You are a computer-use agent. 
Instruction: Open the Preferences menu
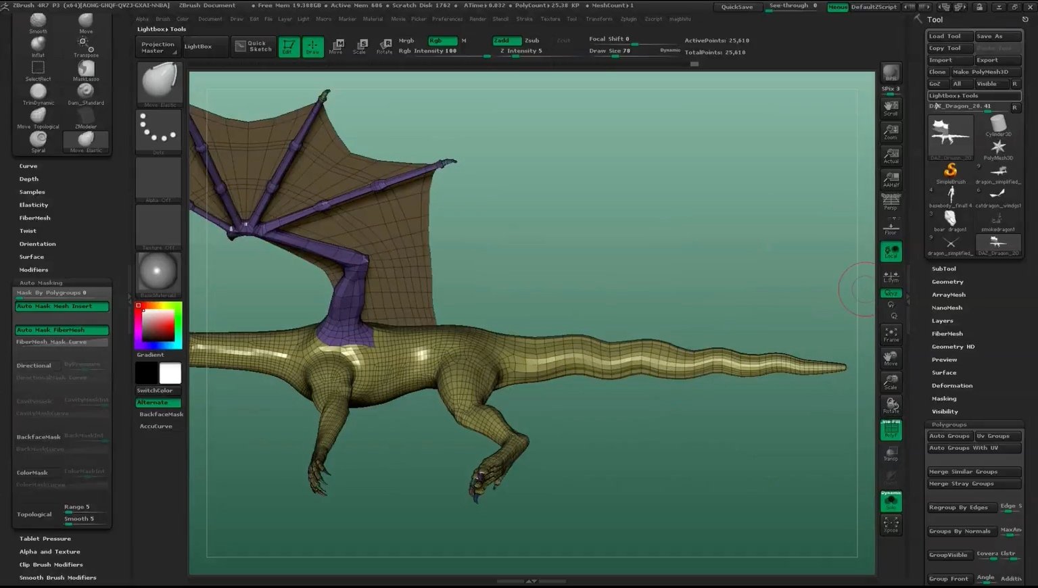[x=447, y=19]
